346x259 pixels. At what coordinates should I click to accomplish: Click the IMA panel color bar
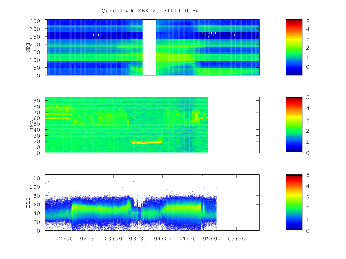pyautogui.click(x=294, y=125)
